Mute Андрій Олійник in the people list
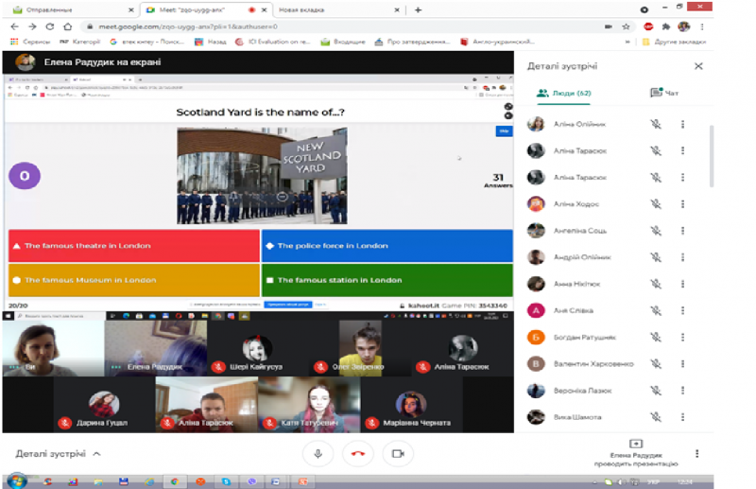The width and height of the screenshot is (756, 489). (x=656, y=257)
